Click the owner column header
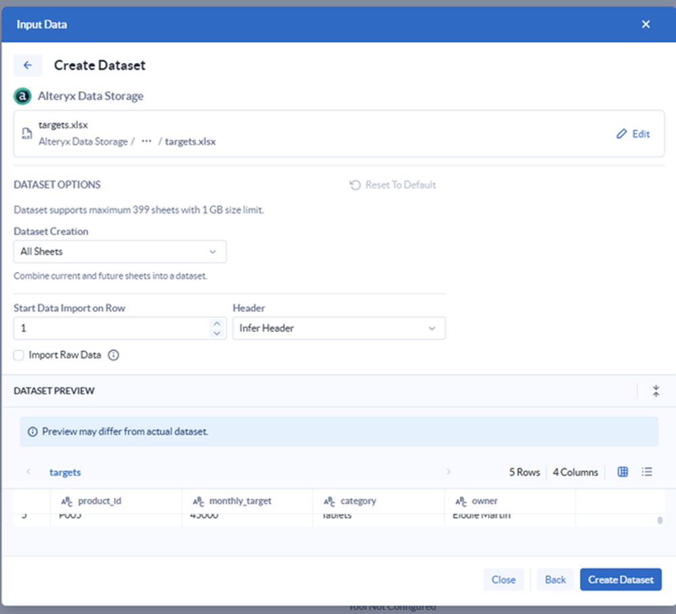676x614 pixels. coord(510,501)
